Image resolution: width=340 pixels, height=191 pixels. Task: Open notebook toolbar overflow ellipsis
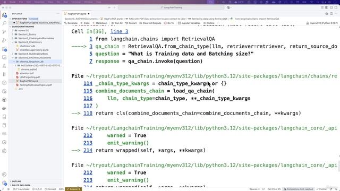click(218, 23)
